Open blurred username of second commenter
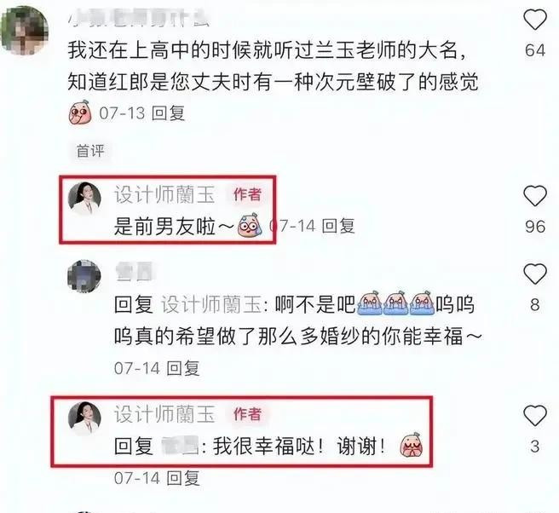This screenshot has height=513, width=559. [134, 271]
